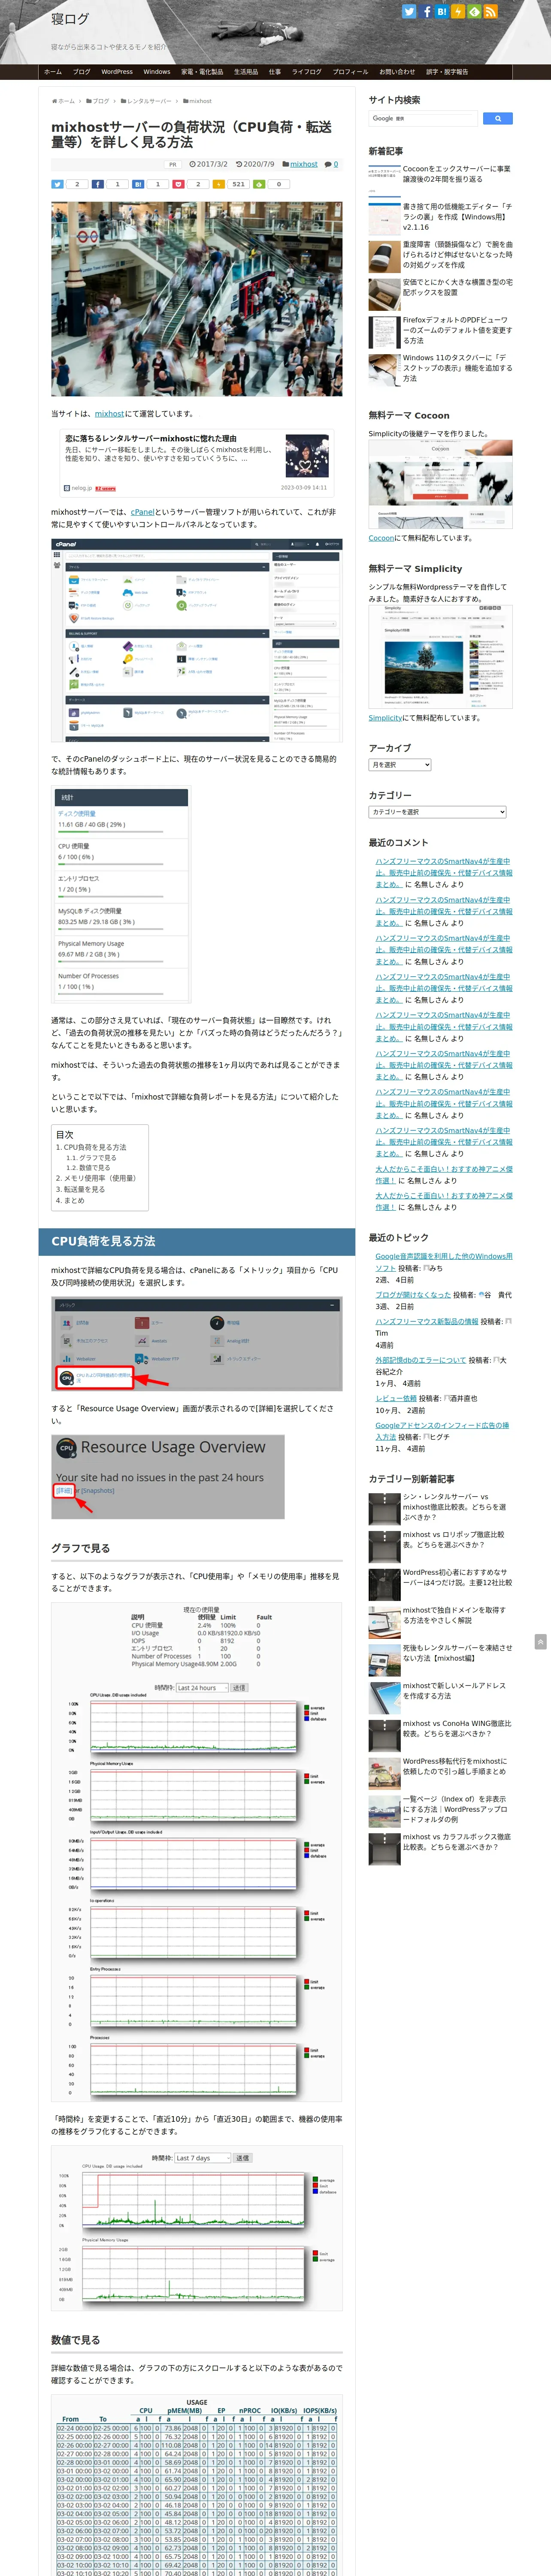Open 'レビュー依頼' forum topic

396,1398
